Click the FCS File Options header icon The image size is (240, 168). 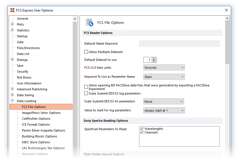click(90, 23)
